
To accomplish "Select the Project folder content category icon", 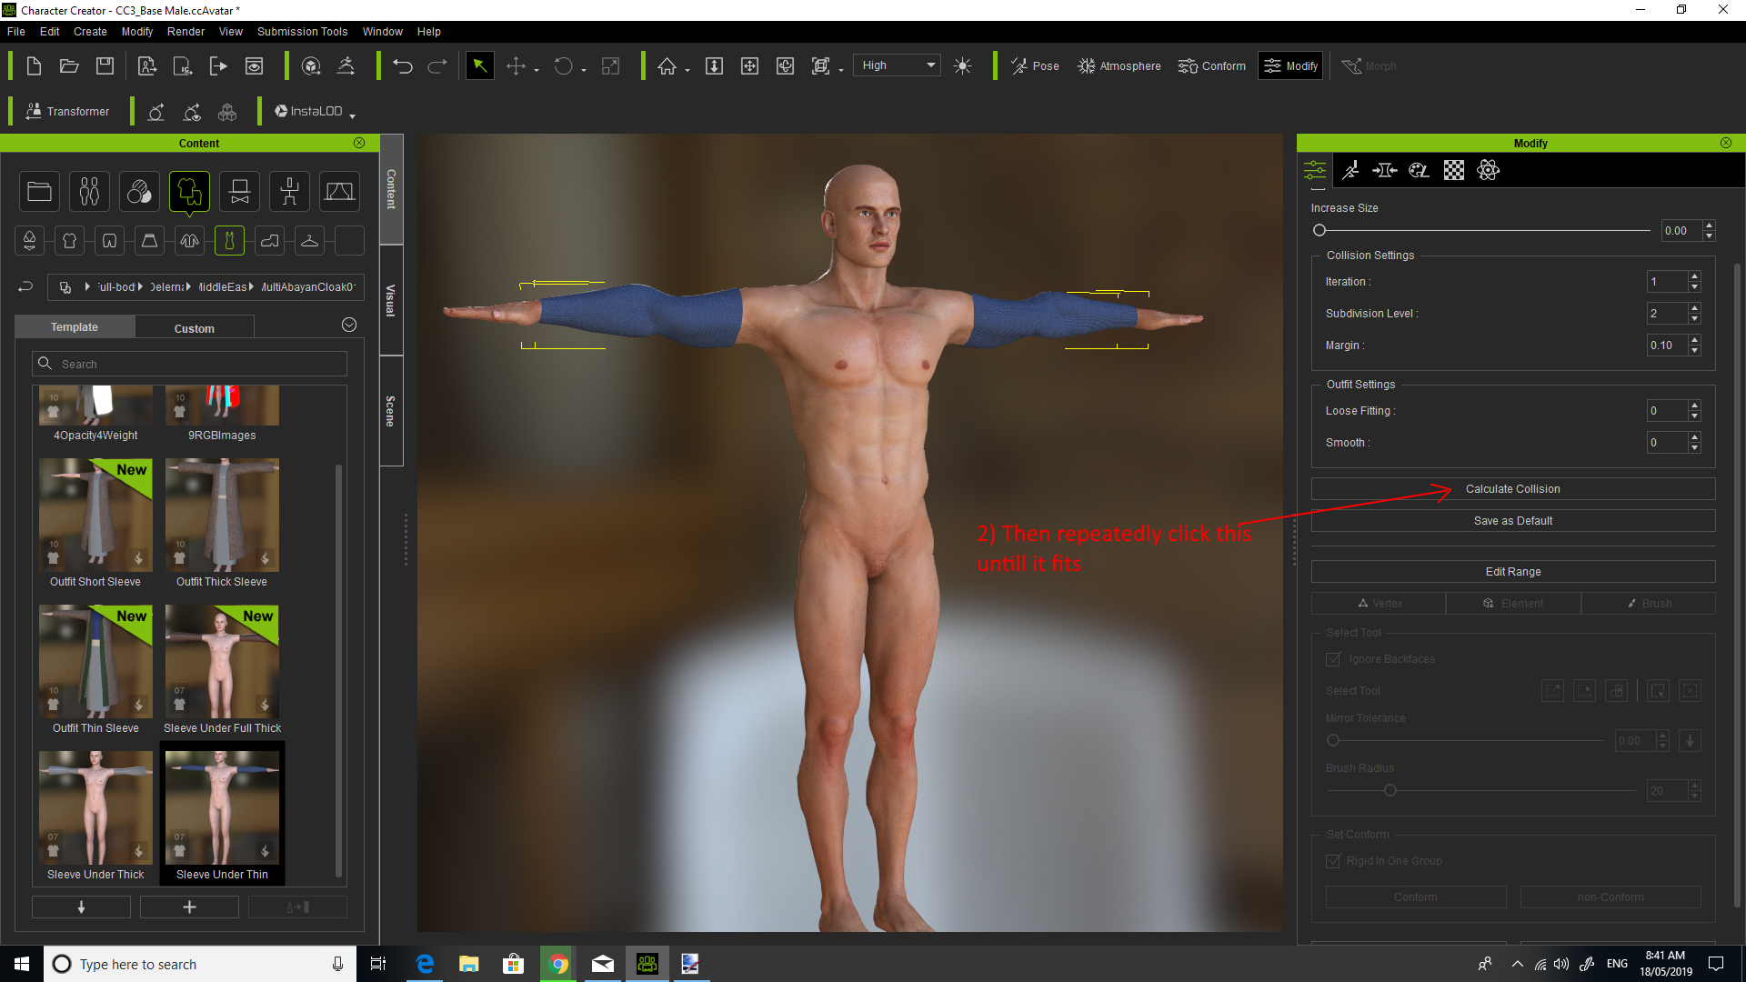I will tap(39, 192).
